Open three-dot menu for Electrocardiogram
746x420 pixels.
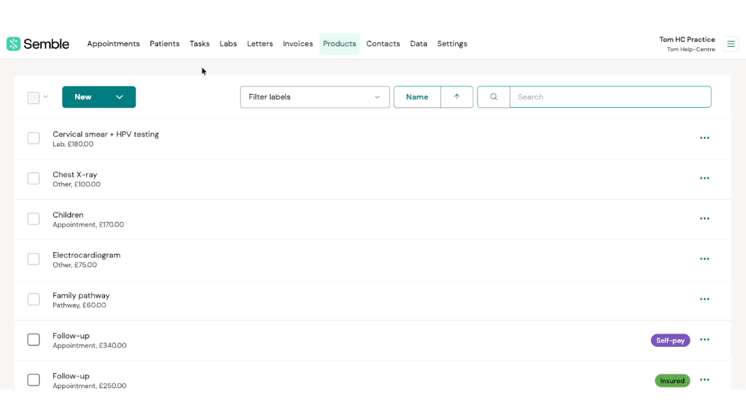(x=705, y=259)
